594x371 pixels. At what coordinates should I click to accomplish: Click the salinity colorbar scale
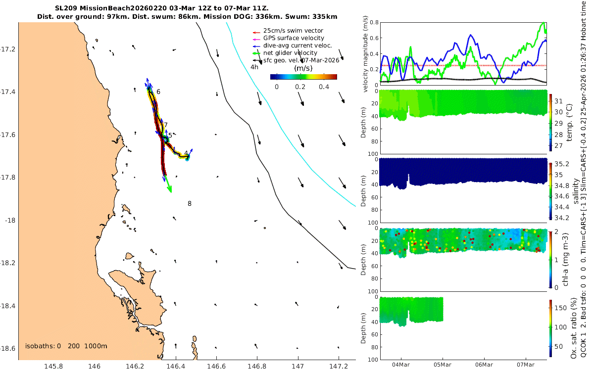(550, 190)
